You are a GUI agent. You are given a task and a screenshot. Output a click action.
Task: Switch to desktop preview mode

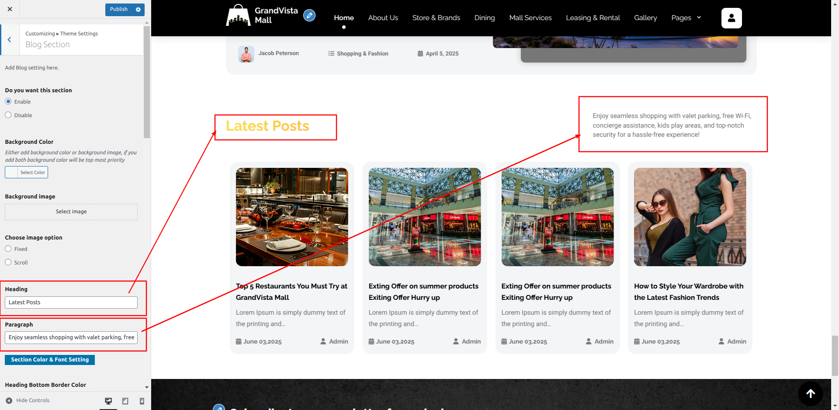point(108,401)
